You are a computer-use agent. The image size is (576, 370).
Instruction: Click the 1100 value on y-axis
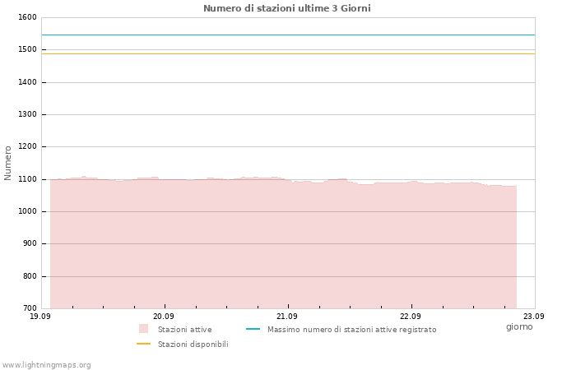(27, 179)
